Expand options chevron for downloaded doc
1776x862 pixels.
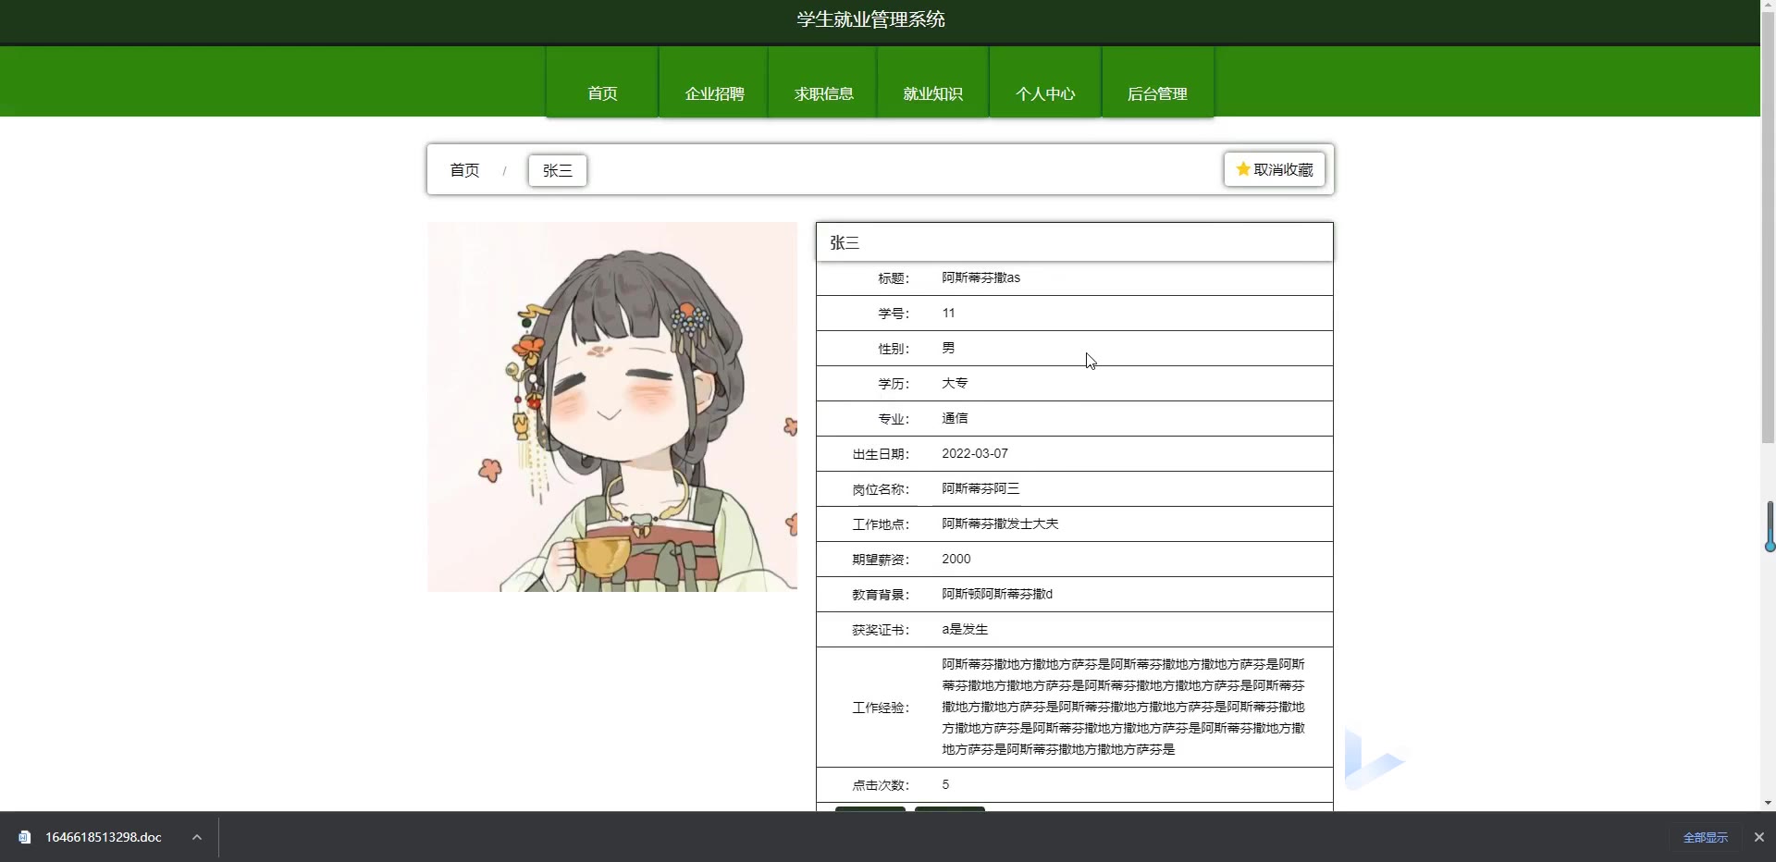pyautogui.click(x=197, y=837)
